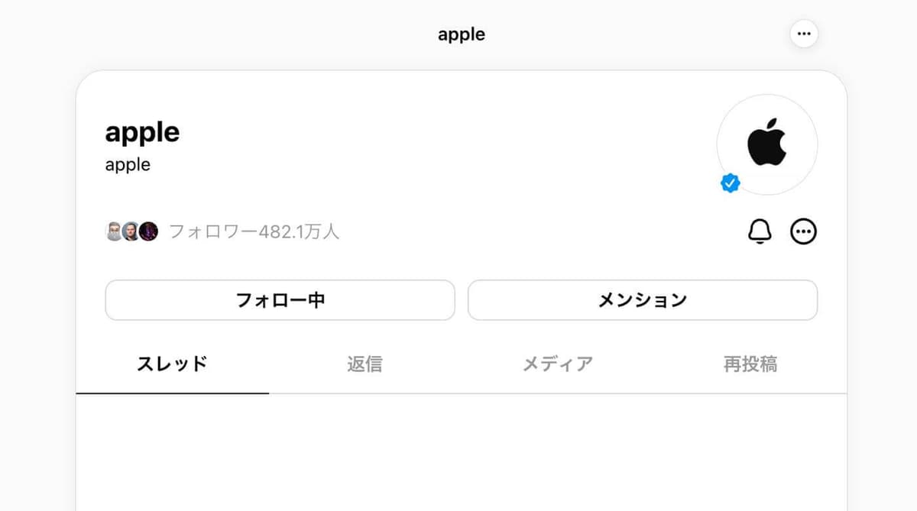Screen dimensions: 917x511
Task: Switch to the スレッド tab
Action: [172, 364]
